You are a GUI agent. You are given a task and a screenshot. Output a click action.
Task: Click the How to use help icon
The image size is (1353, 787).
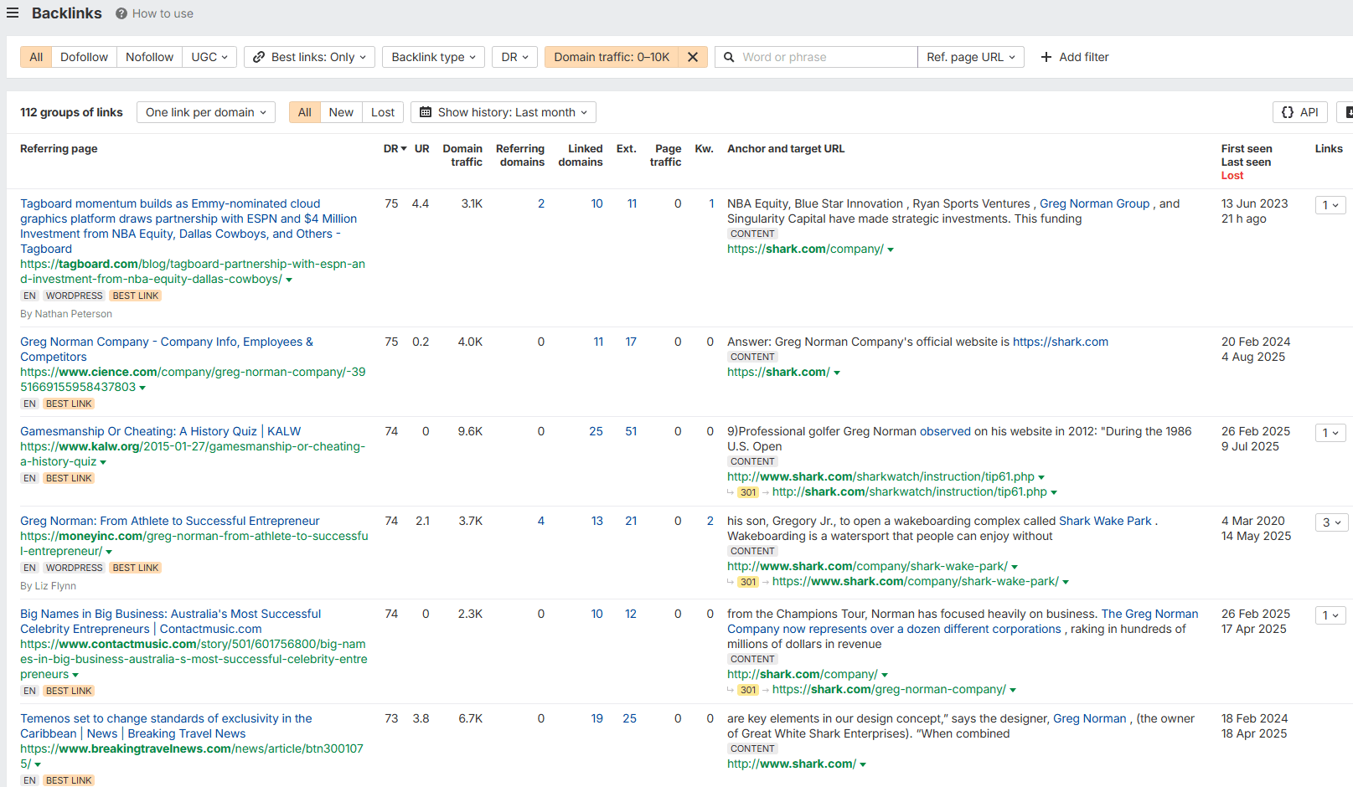(121, 14)
